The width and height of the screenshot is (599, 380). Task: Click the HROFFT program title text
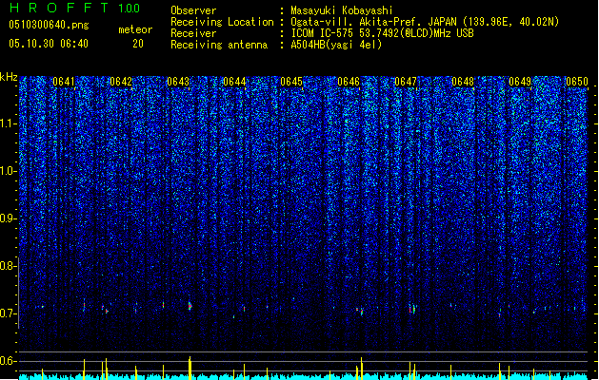pyautogui.click(x=59, y=8)
